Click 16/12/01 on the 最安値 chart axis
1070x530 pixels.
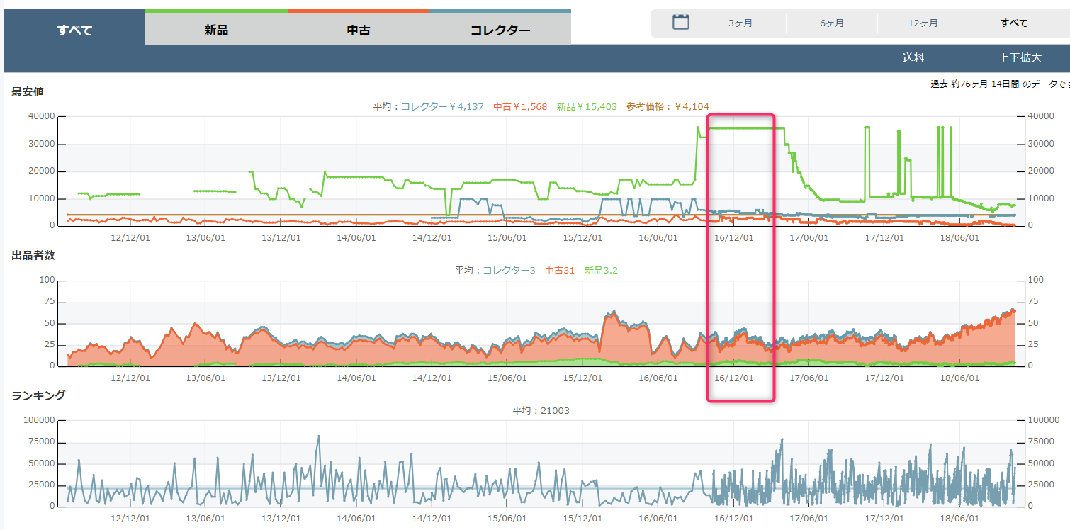[x=733, y=238]
